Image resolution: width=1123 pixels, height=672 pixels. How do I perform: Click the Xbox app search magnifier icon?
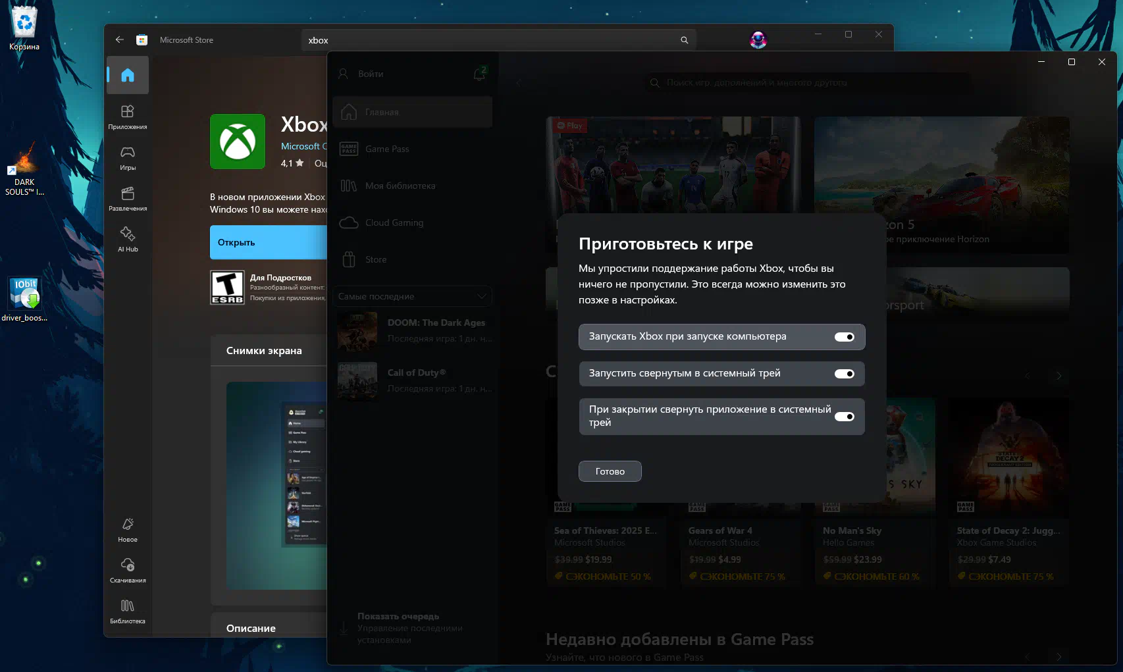654,83
